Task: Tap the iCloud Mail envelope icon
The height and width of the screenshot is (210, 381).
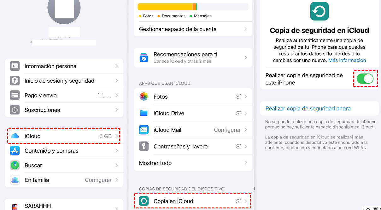Action: (x=144, y=130)
